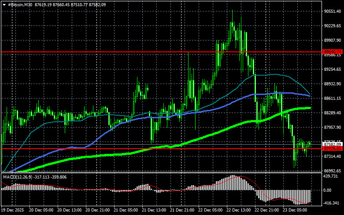Screen dimensions: 344x215
Task: Click the 21 Dec 05:00 time label
Action: pos(126,210)
